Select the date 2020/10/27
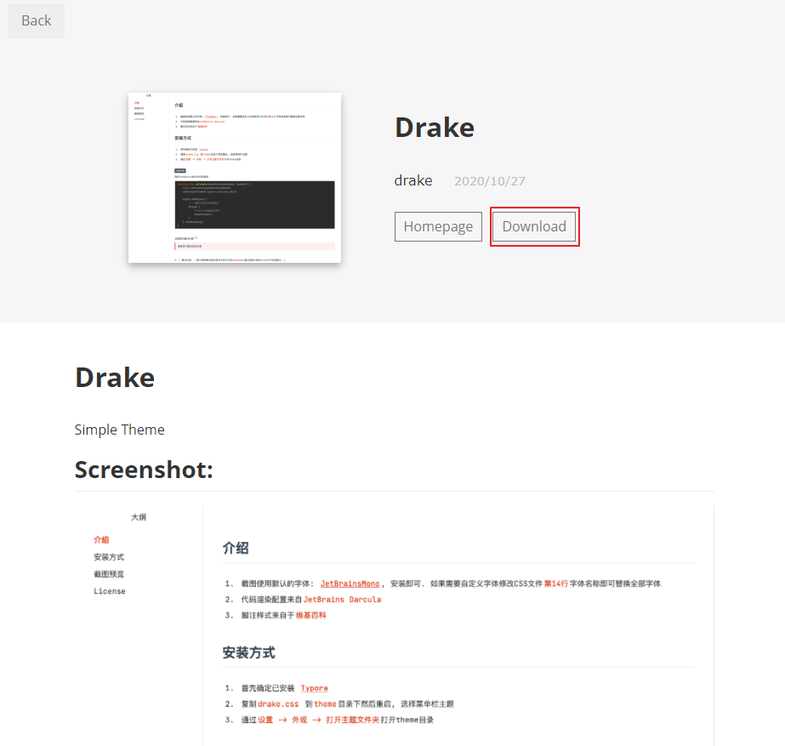The width and height of the screenshot is (785, 746). click(490, 180)
